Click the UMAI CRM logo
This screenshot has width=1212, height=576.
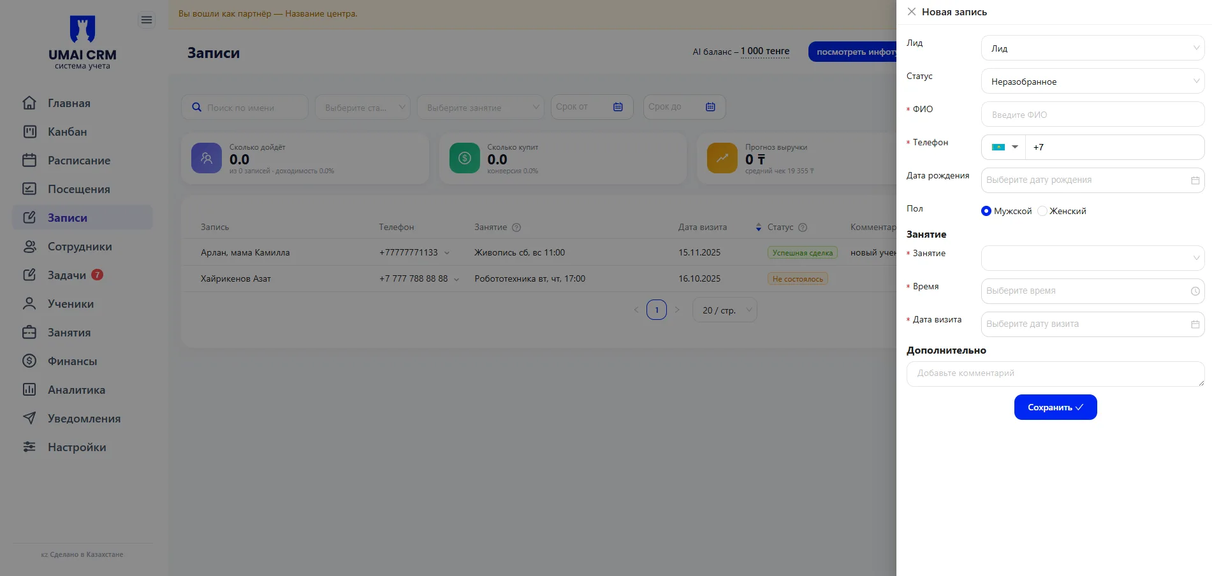[x=82, y=42]
